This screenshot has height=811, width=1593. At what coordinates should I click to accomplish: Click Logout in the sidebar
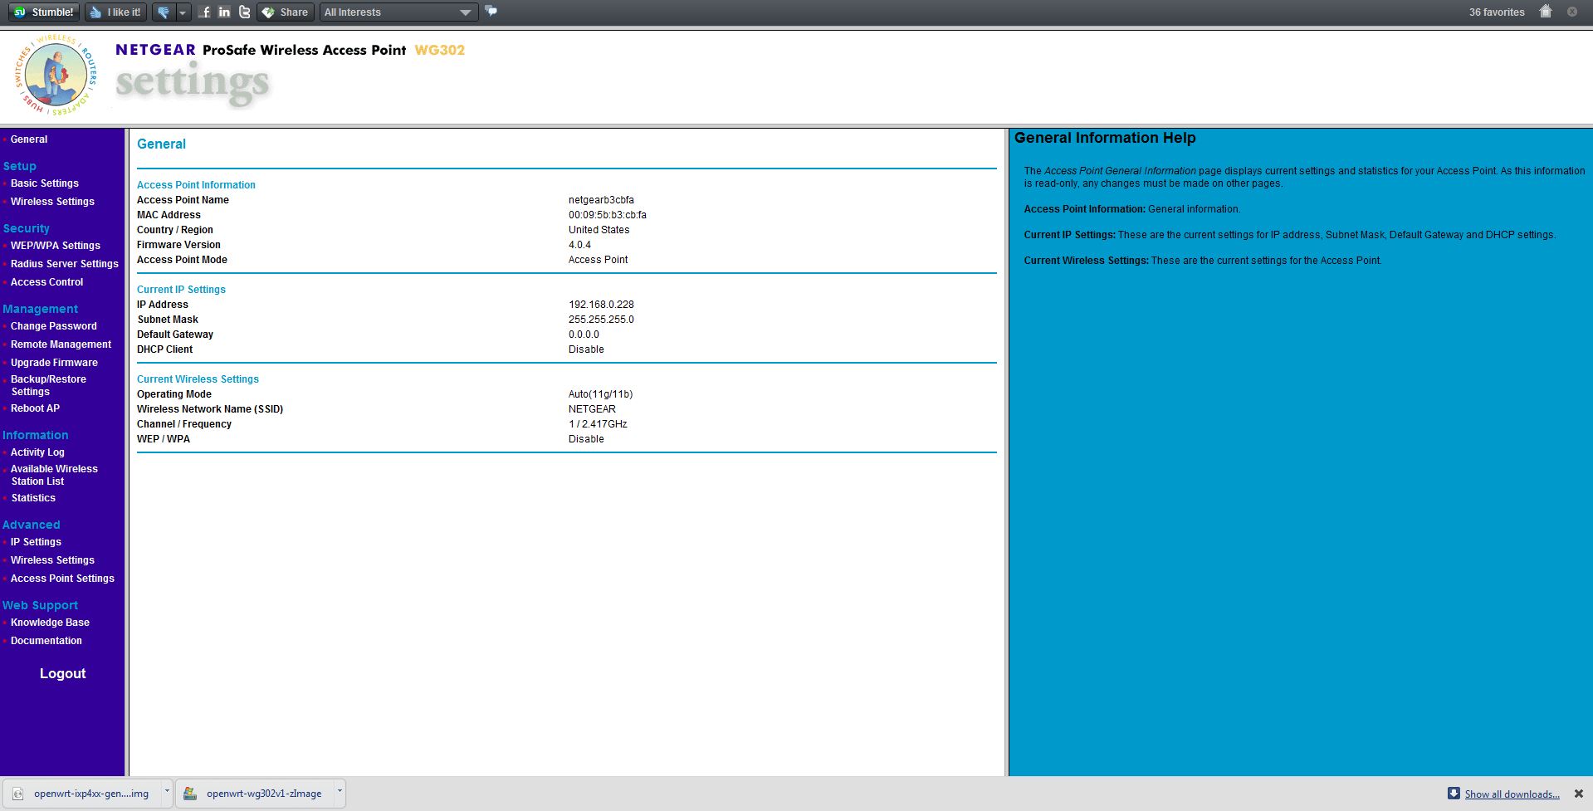(x=63, y=673)
